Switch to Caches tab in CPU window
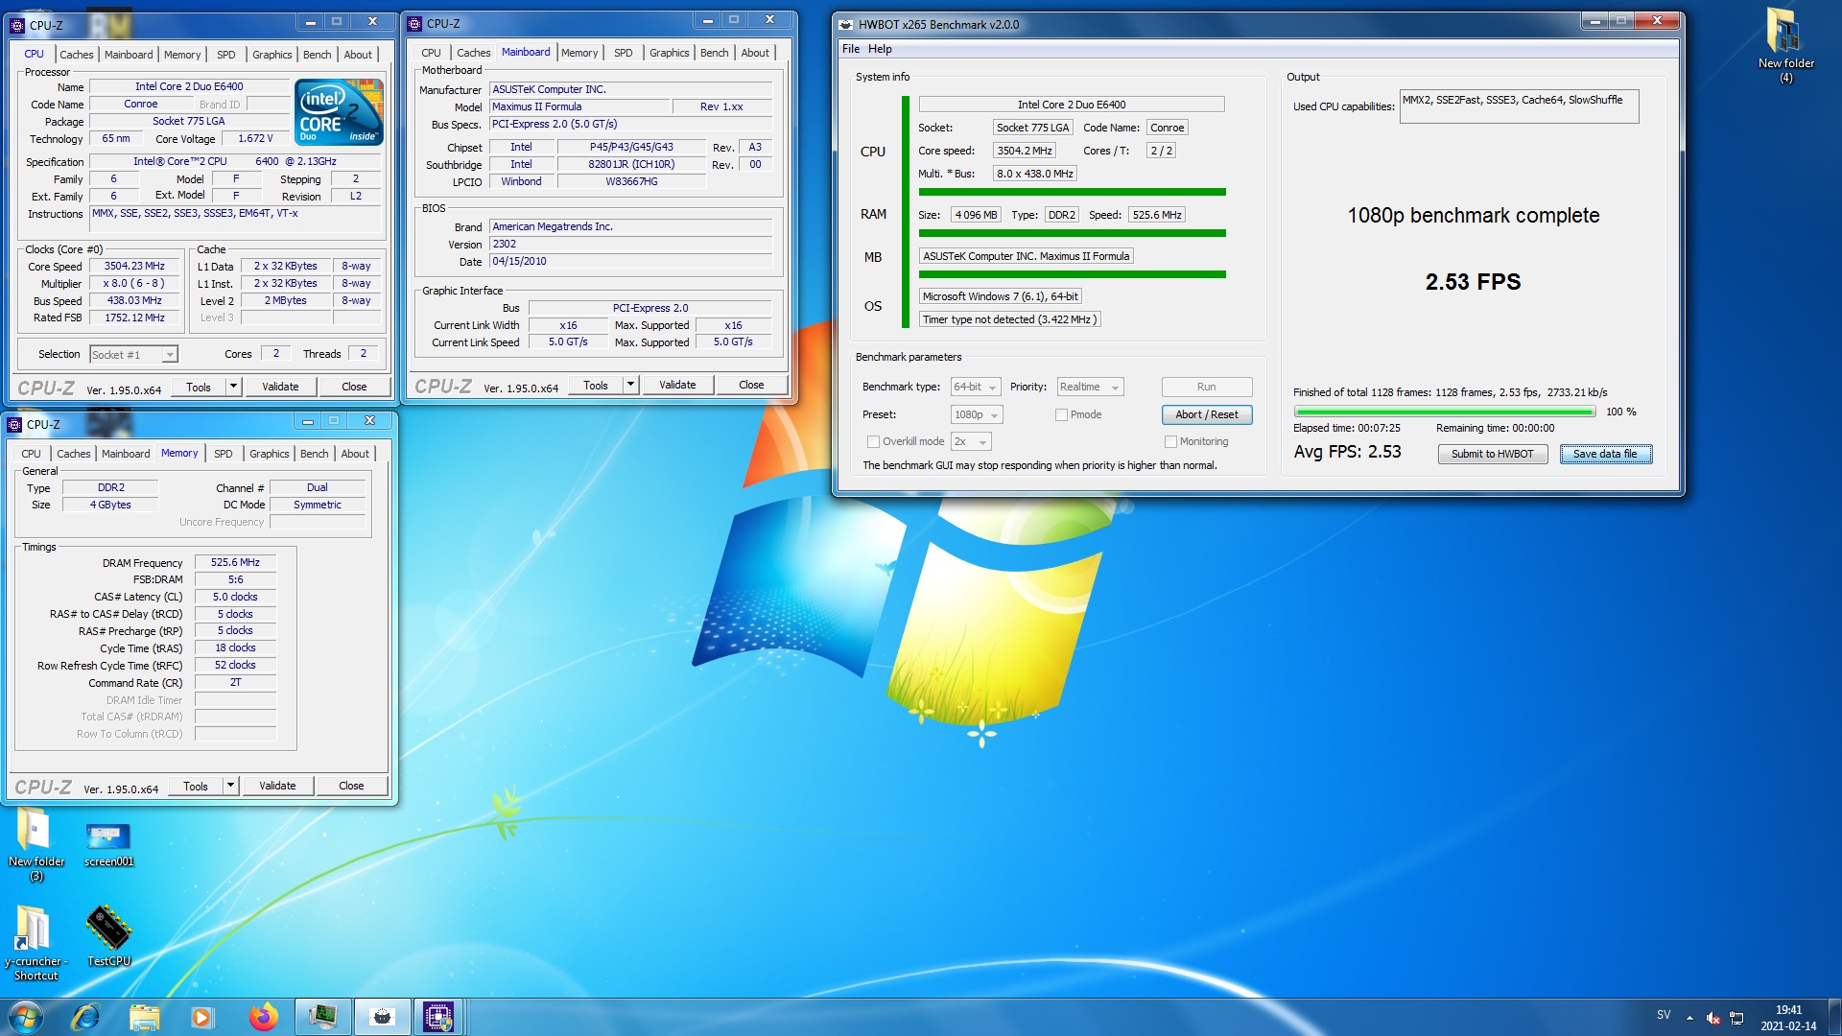The height and width of the screenshot is (1036, 1842). pyautogui.click(x=77, y=55)
